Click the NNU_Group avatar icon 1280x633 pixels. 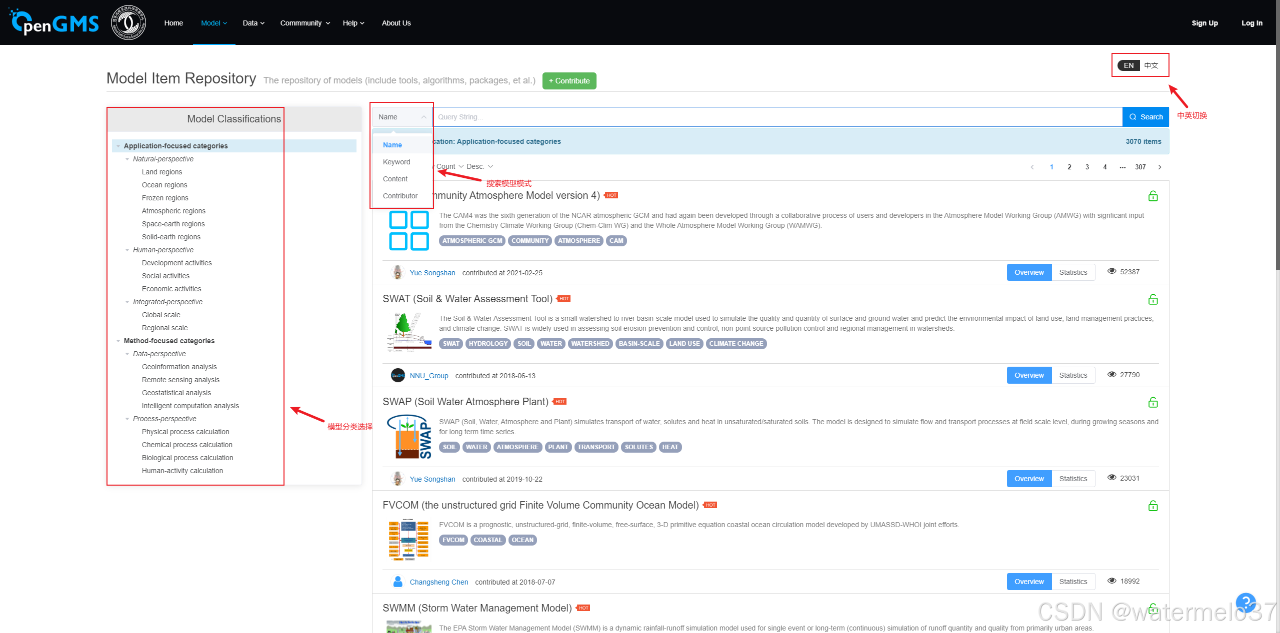[398, 375]
